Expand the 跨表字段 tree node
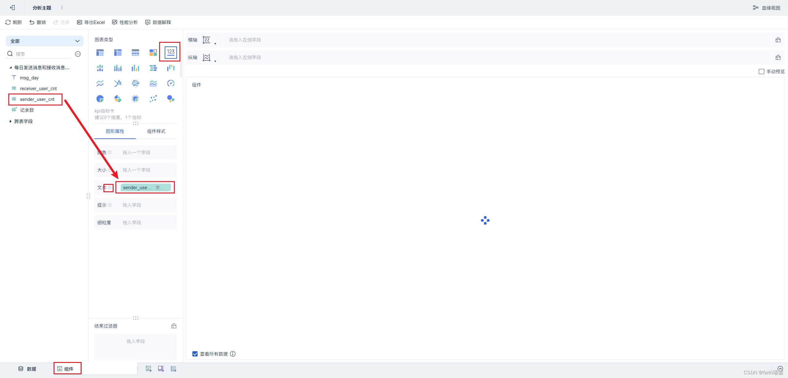Image resolution: width=788 pixels, height=378 pixels. click(x=10, y=121)
